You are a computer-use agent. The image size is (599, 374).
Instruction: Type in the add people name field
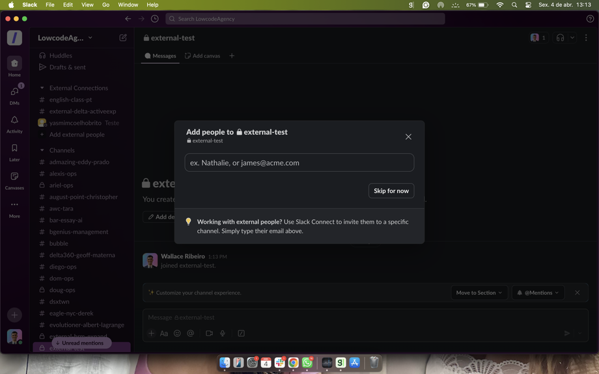tap(299, 163)
